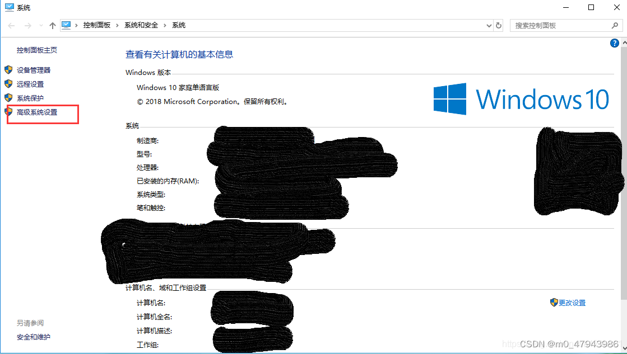Click the shield icon beside 设备管理器
The image size is (627, 354).
coord(8,70)
